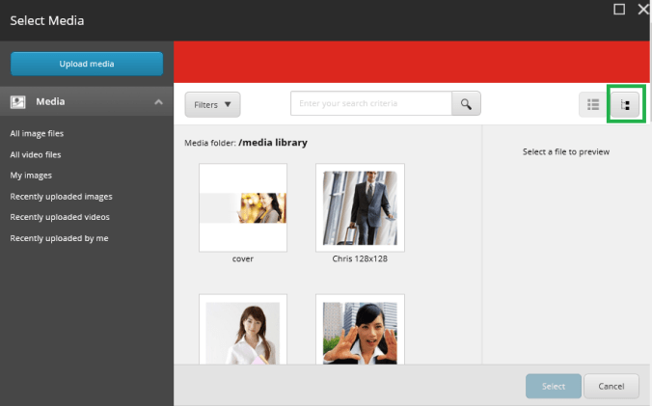
Task: Select the cover image thumbnail
Action: (x=243, y=207)
